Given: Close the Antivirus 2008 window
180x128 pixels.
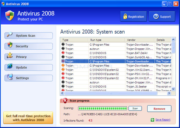Looking at the screenshot, I should point(176,4).
